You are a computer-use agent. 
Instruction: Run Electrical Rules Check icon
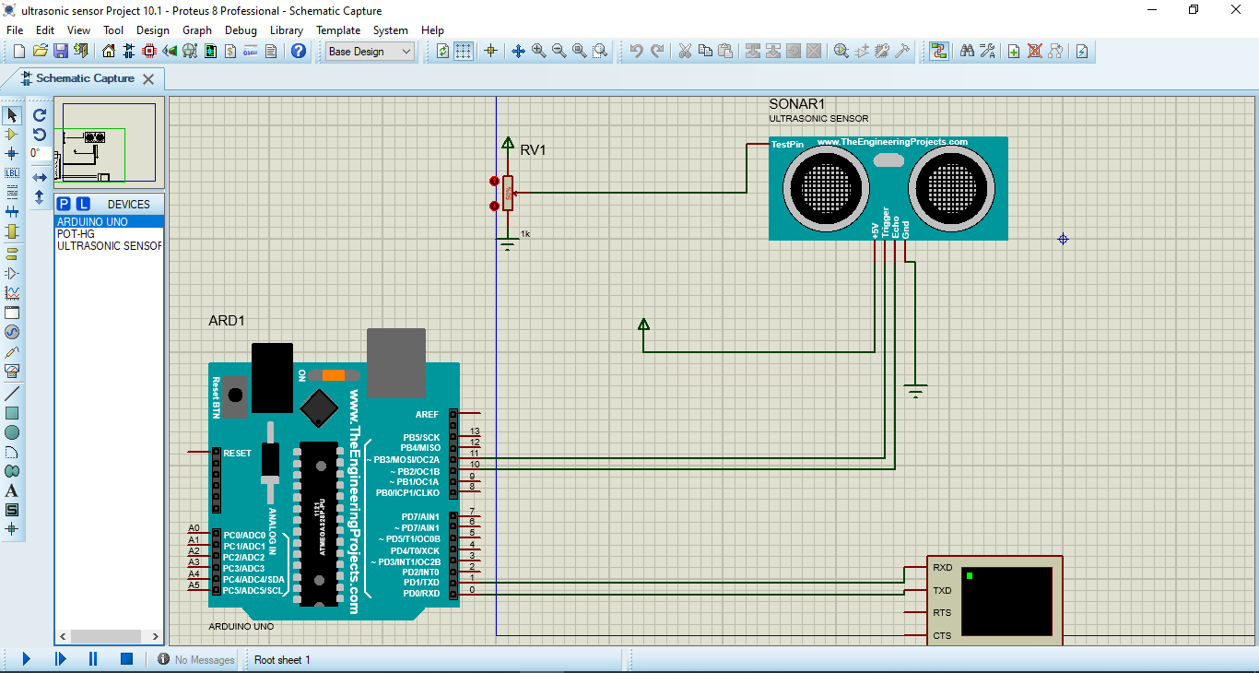tap(1082, 52)
